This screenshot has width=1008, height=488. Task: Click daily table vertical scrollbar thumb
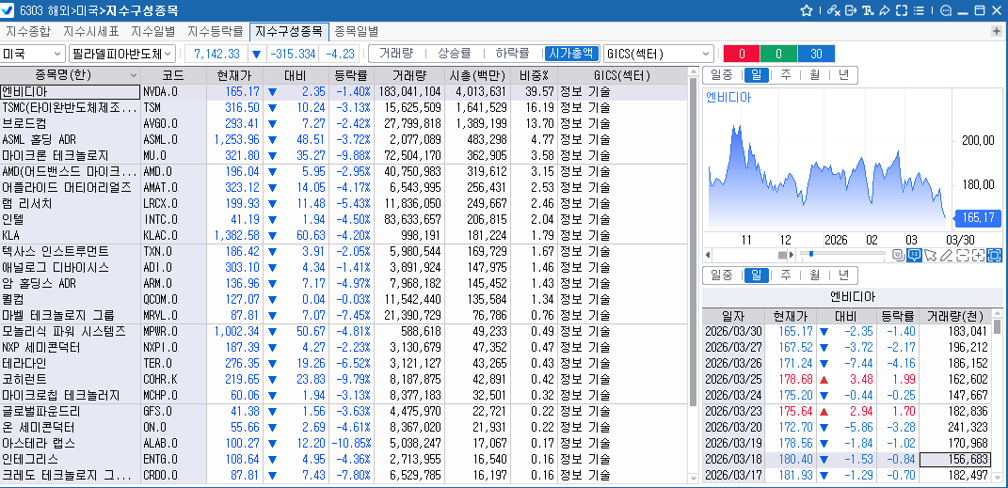click(997, 327)
